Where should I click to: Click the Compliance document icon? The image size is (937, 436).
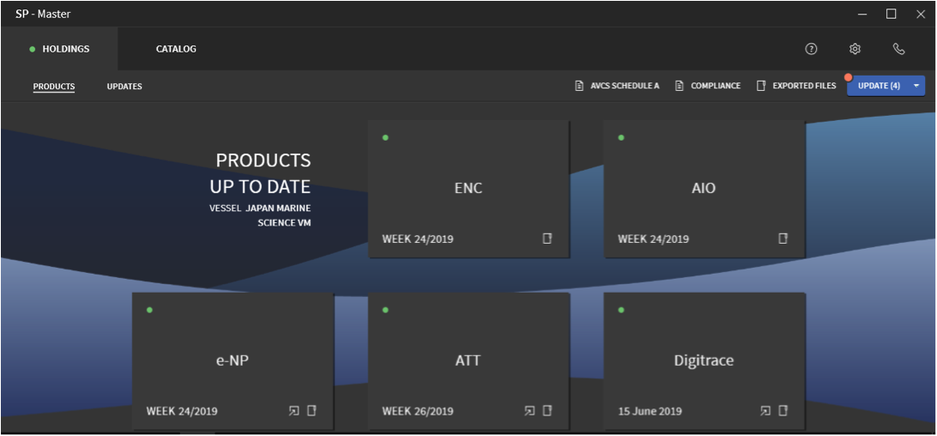click(x=679, y=86)
